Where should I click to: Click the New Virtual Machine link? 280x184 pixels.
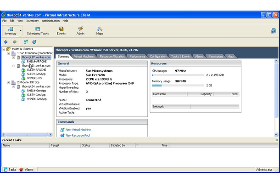coord(78,130)
